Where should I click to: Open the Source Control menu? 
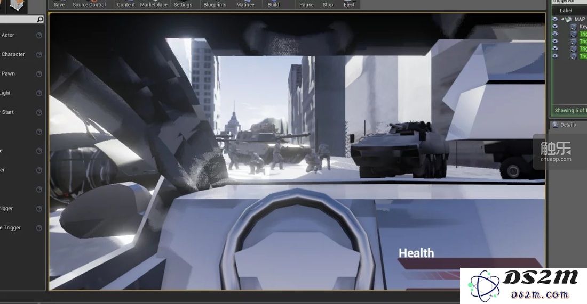(x=89, y=4)
